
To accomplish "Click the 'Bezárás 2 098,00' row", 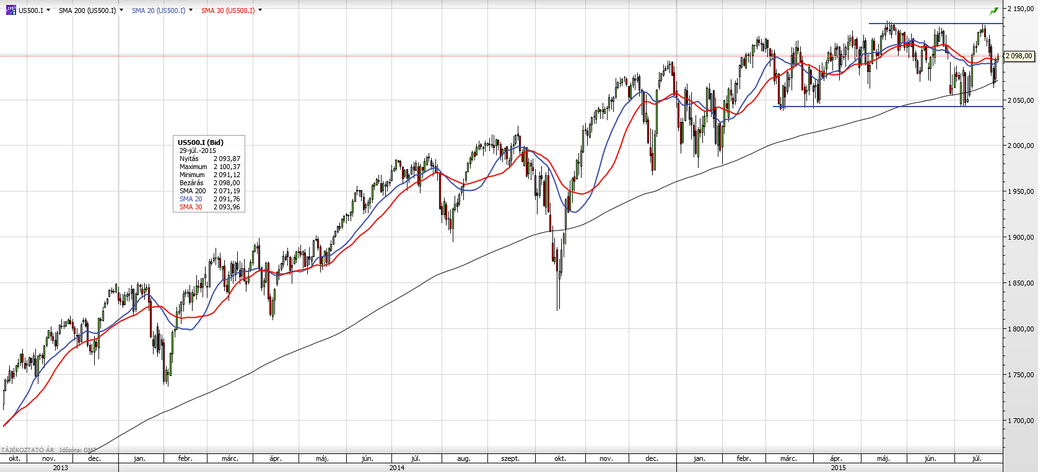I will 209,183.
